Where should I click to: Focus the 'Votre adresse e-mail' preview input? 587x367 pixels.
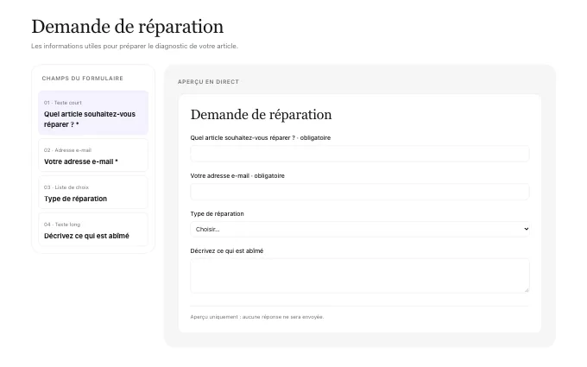tap(360, 192)
